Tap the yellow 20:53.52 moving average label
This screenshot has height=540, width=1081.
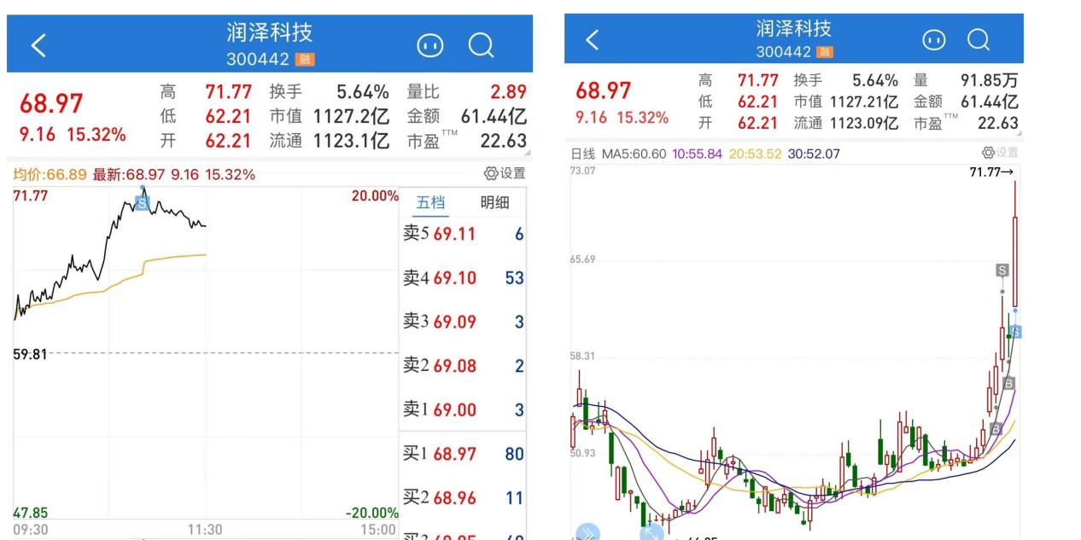coord(754,154)
